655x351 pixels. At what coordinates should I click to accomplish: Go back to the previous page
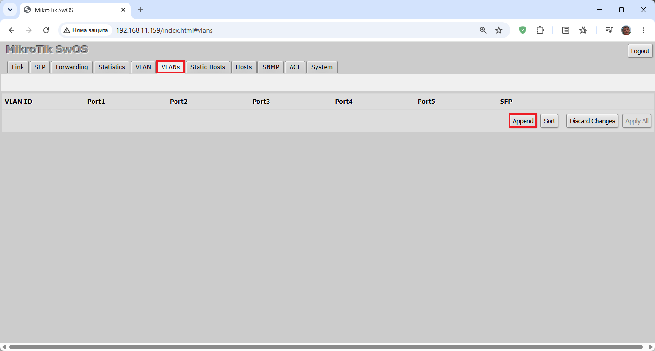coord(12,30)
